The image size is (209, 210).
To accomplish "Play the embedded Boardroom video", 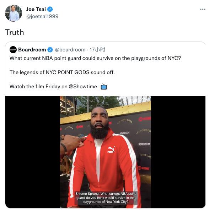I will (105, 152).
